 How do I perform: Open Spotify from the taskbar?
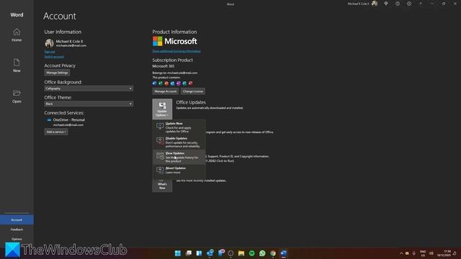[251, 253]
